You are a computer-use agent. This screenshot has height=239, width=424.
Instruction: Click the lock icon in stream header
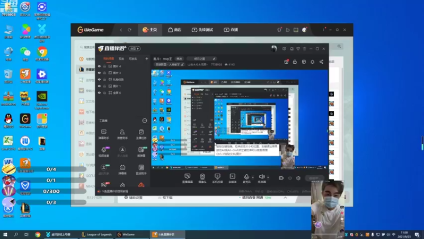point(295,62)
